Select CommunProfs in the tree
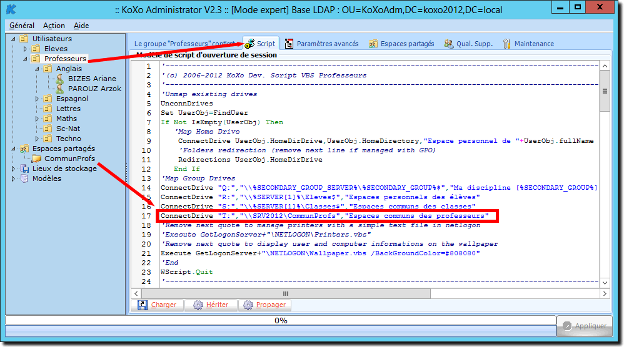The width and height of the screenshot is (624, 347). click(x=69, y=159)
